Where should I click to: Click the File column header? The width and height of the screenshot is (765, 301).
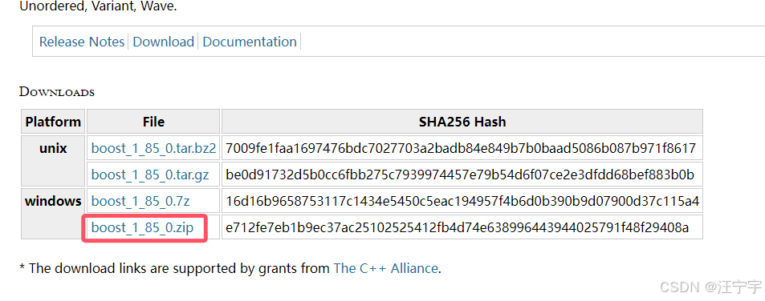tap(153, 121)
